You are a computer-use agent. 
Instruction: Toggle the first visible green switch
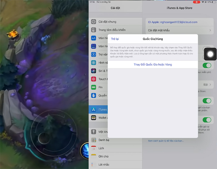[x=207, y=65]
